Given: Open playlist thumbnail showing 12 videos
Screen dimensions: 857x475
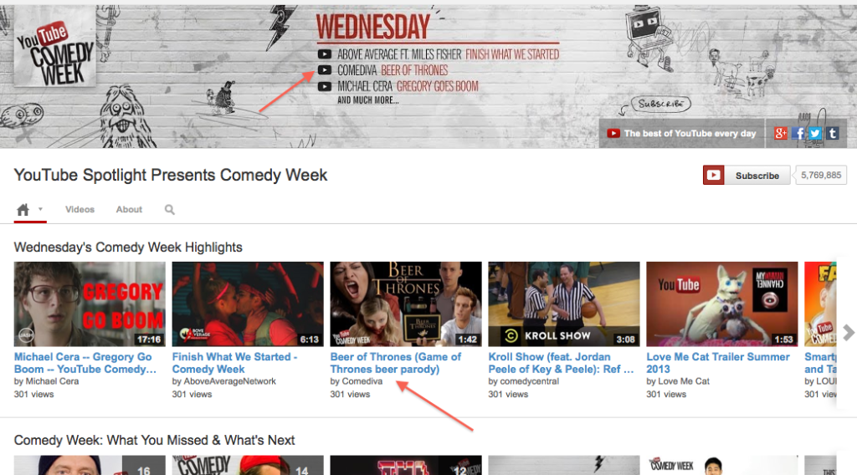Looking at the screenshot, I should (406, 465).
